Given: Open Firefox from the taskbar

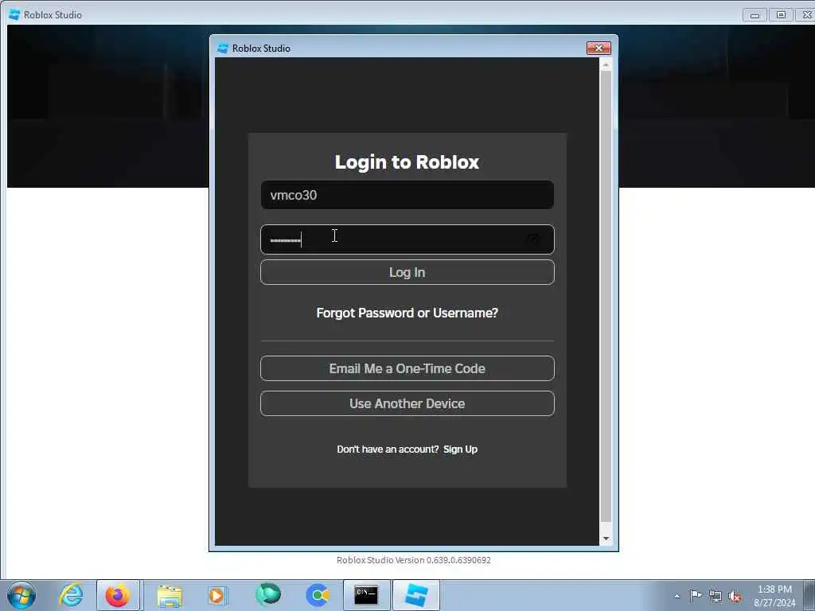Looking at the screenshot, I should click(118, 595).
